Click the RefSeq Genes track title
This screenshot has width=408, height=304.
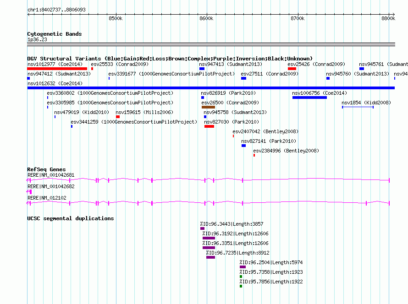(46, 169)
